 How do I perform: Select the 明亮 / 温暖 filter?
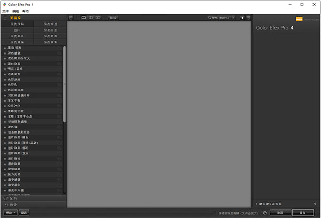tap(32, 69)
